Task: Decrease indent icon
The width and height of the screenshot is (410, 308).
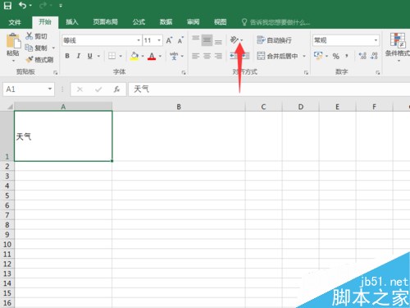Action: point(234,56)
